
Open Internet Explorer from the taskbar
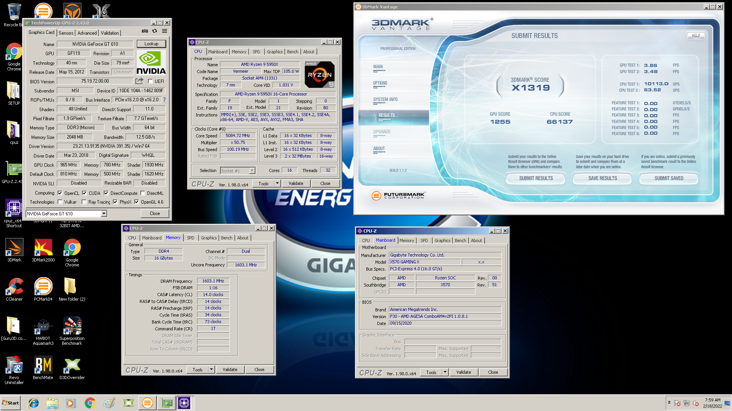coord(34,403)
